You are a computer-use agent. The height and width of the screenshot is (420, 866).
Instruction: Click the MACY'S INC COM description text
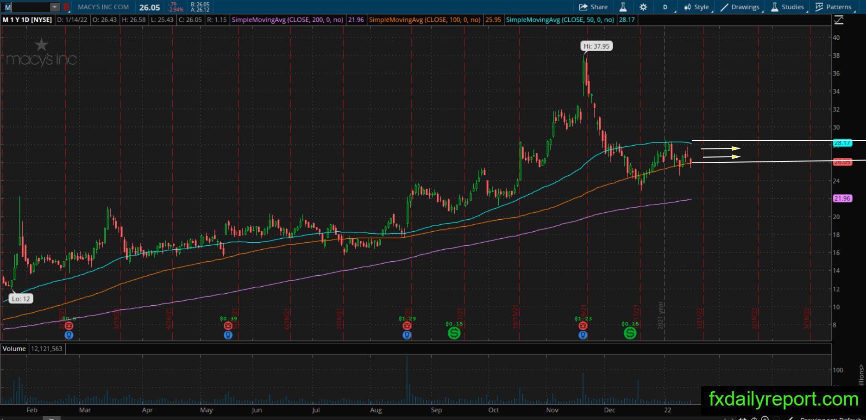[103, 7]
